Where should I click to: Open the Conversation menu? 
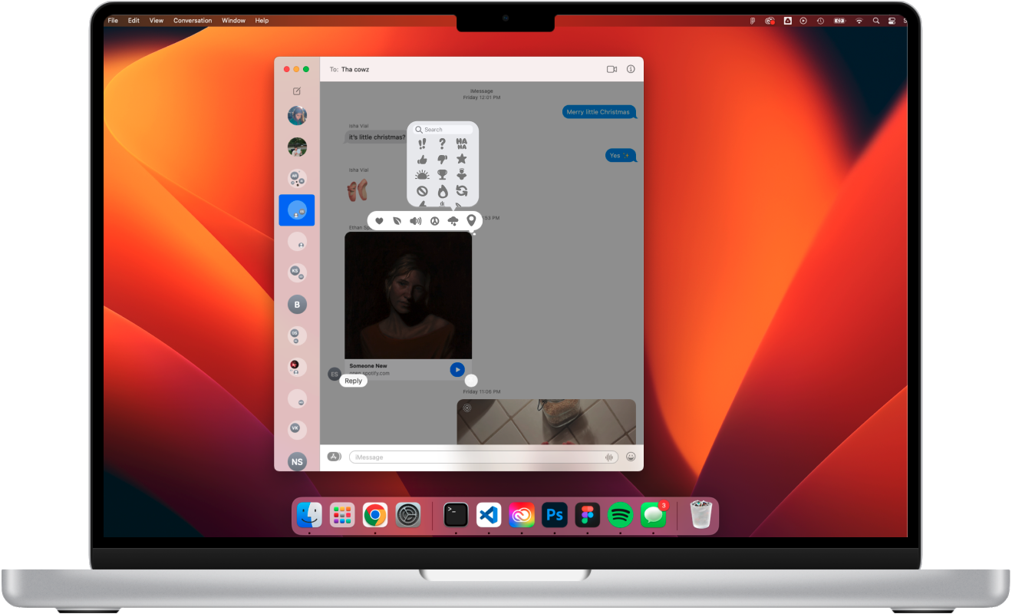[192, 20]
